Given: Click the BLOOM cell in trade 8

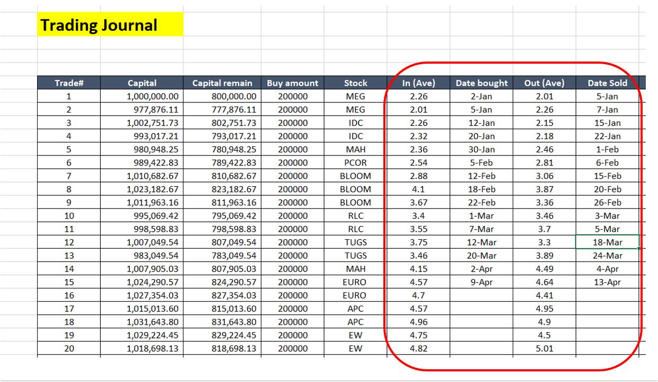Looking at the screenshot, I should pyautogui.click(x=356, y=189).
